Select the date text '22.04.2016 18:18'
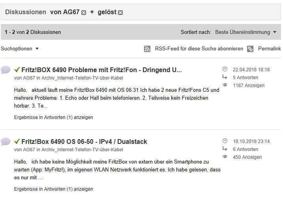283x199 pixels. [x=251, y=70]
